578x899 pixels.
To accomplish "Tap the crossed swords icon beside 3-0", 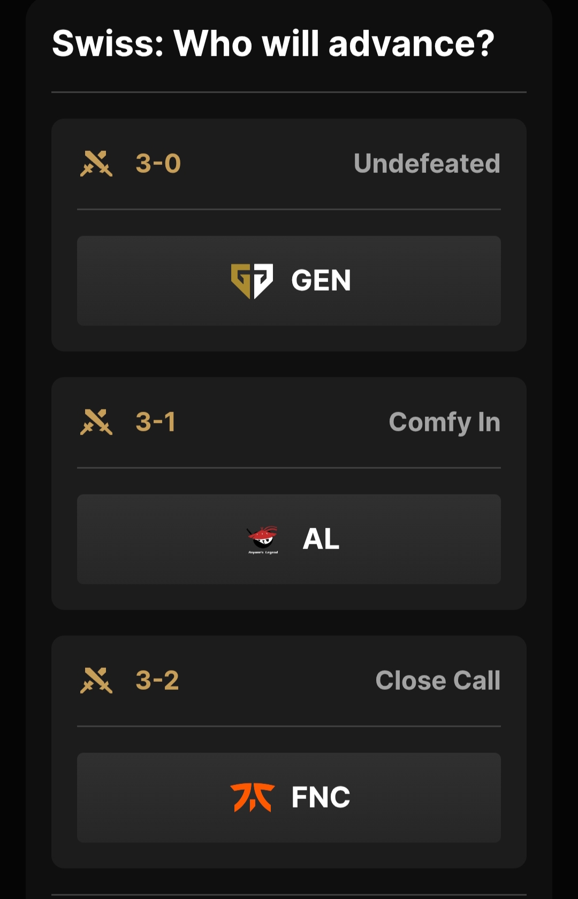I will tap(96, 164).
